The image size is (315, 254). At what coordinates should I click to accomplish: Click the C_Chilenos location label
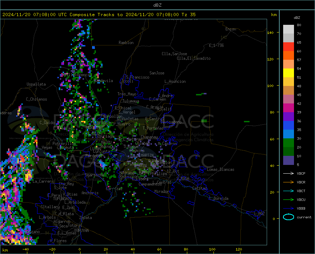tap(36, 99)
